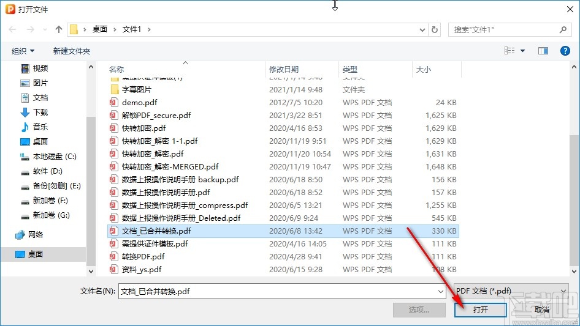
Task: Sort by 大小 column header
Action: click(424, 69)
